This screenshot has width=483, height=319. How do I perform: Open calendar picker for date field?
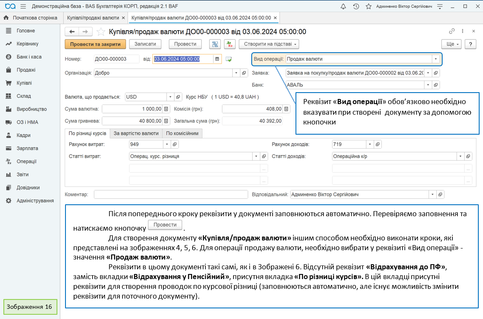point(217,59)
